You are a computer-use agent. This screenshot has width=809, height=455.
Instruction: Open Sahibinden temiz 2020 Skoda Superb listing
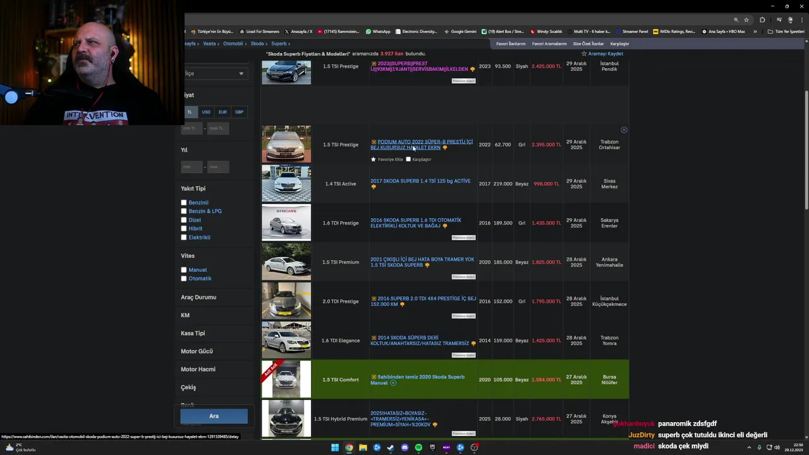417,379
